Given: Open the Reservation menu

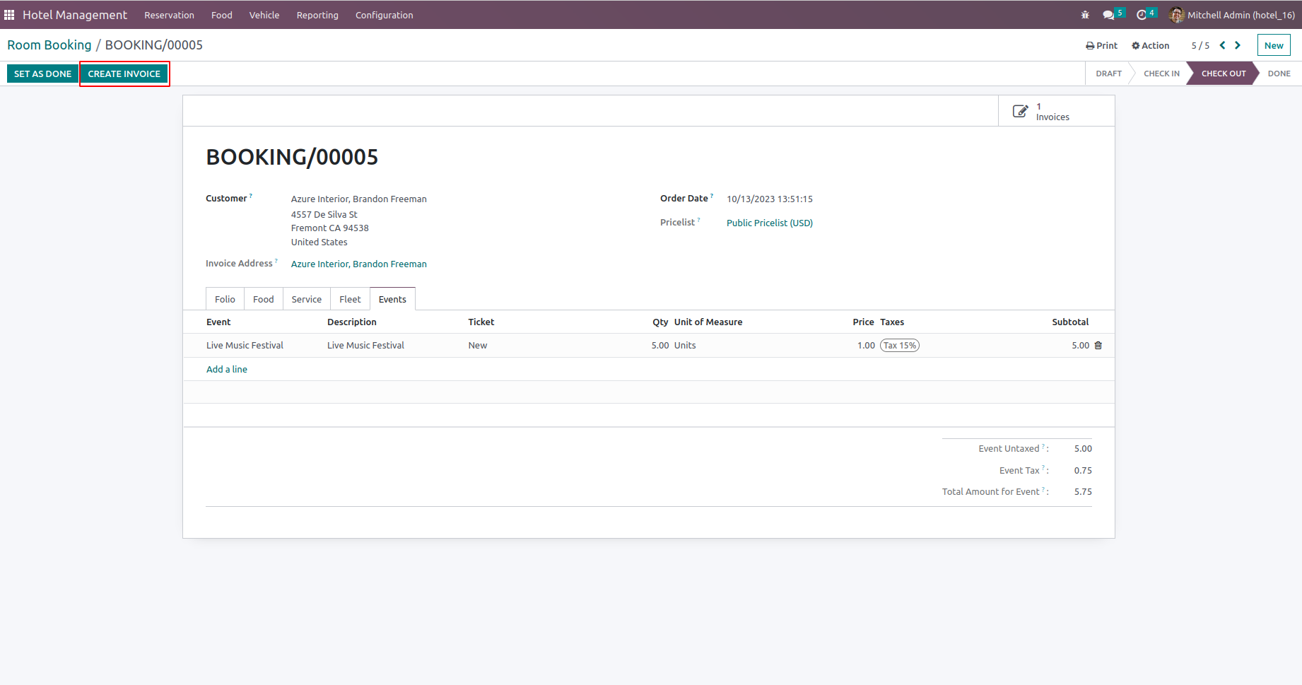Looking at the screenshot, I should coord(169,15).
